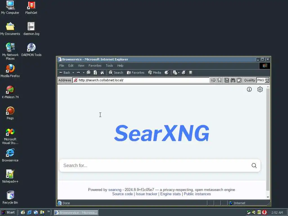Stop page loading with Stop icon
Screen dimensions: 288x216
pyautogui.click(x=89, y=73)
